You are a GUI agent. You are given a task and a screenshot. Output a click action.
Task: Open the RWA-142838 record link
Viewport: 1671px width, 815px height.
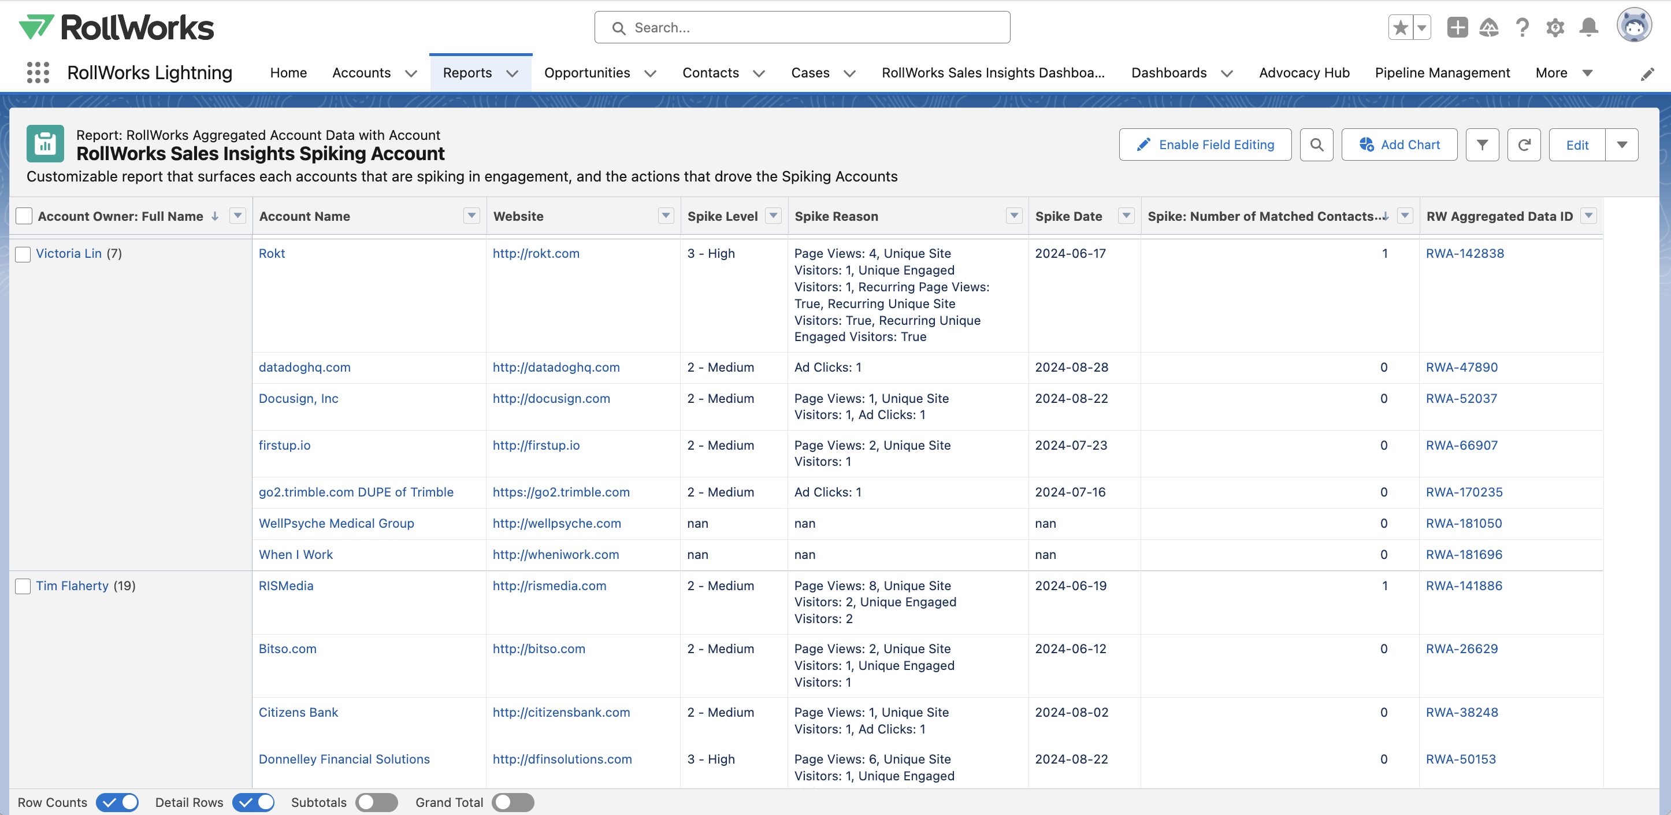[1465, 254]
